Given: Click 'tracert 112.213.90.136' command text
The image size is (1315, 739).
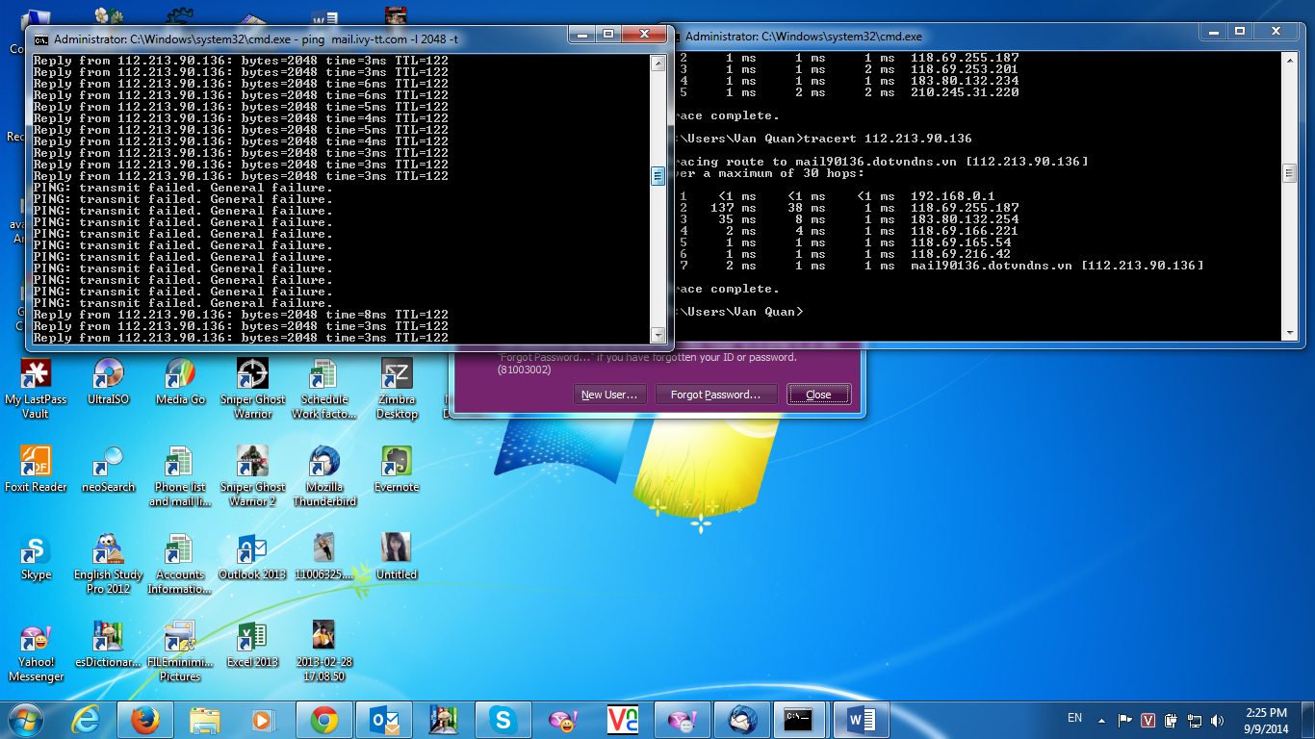Looking at the screenshot, I should tap(887, 139).
